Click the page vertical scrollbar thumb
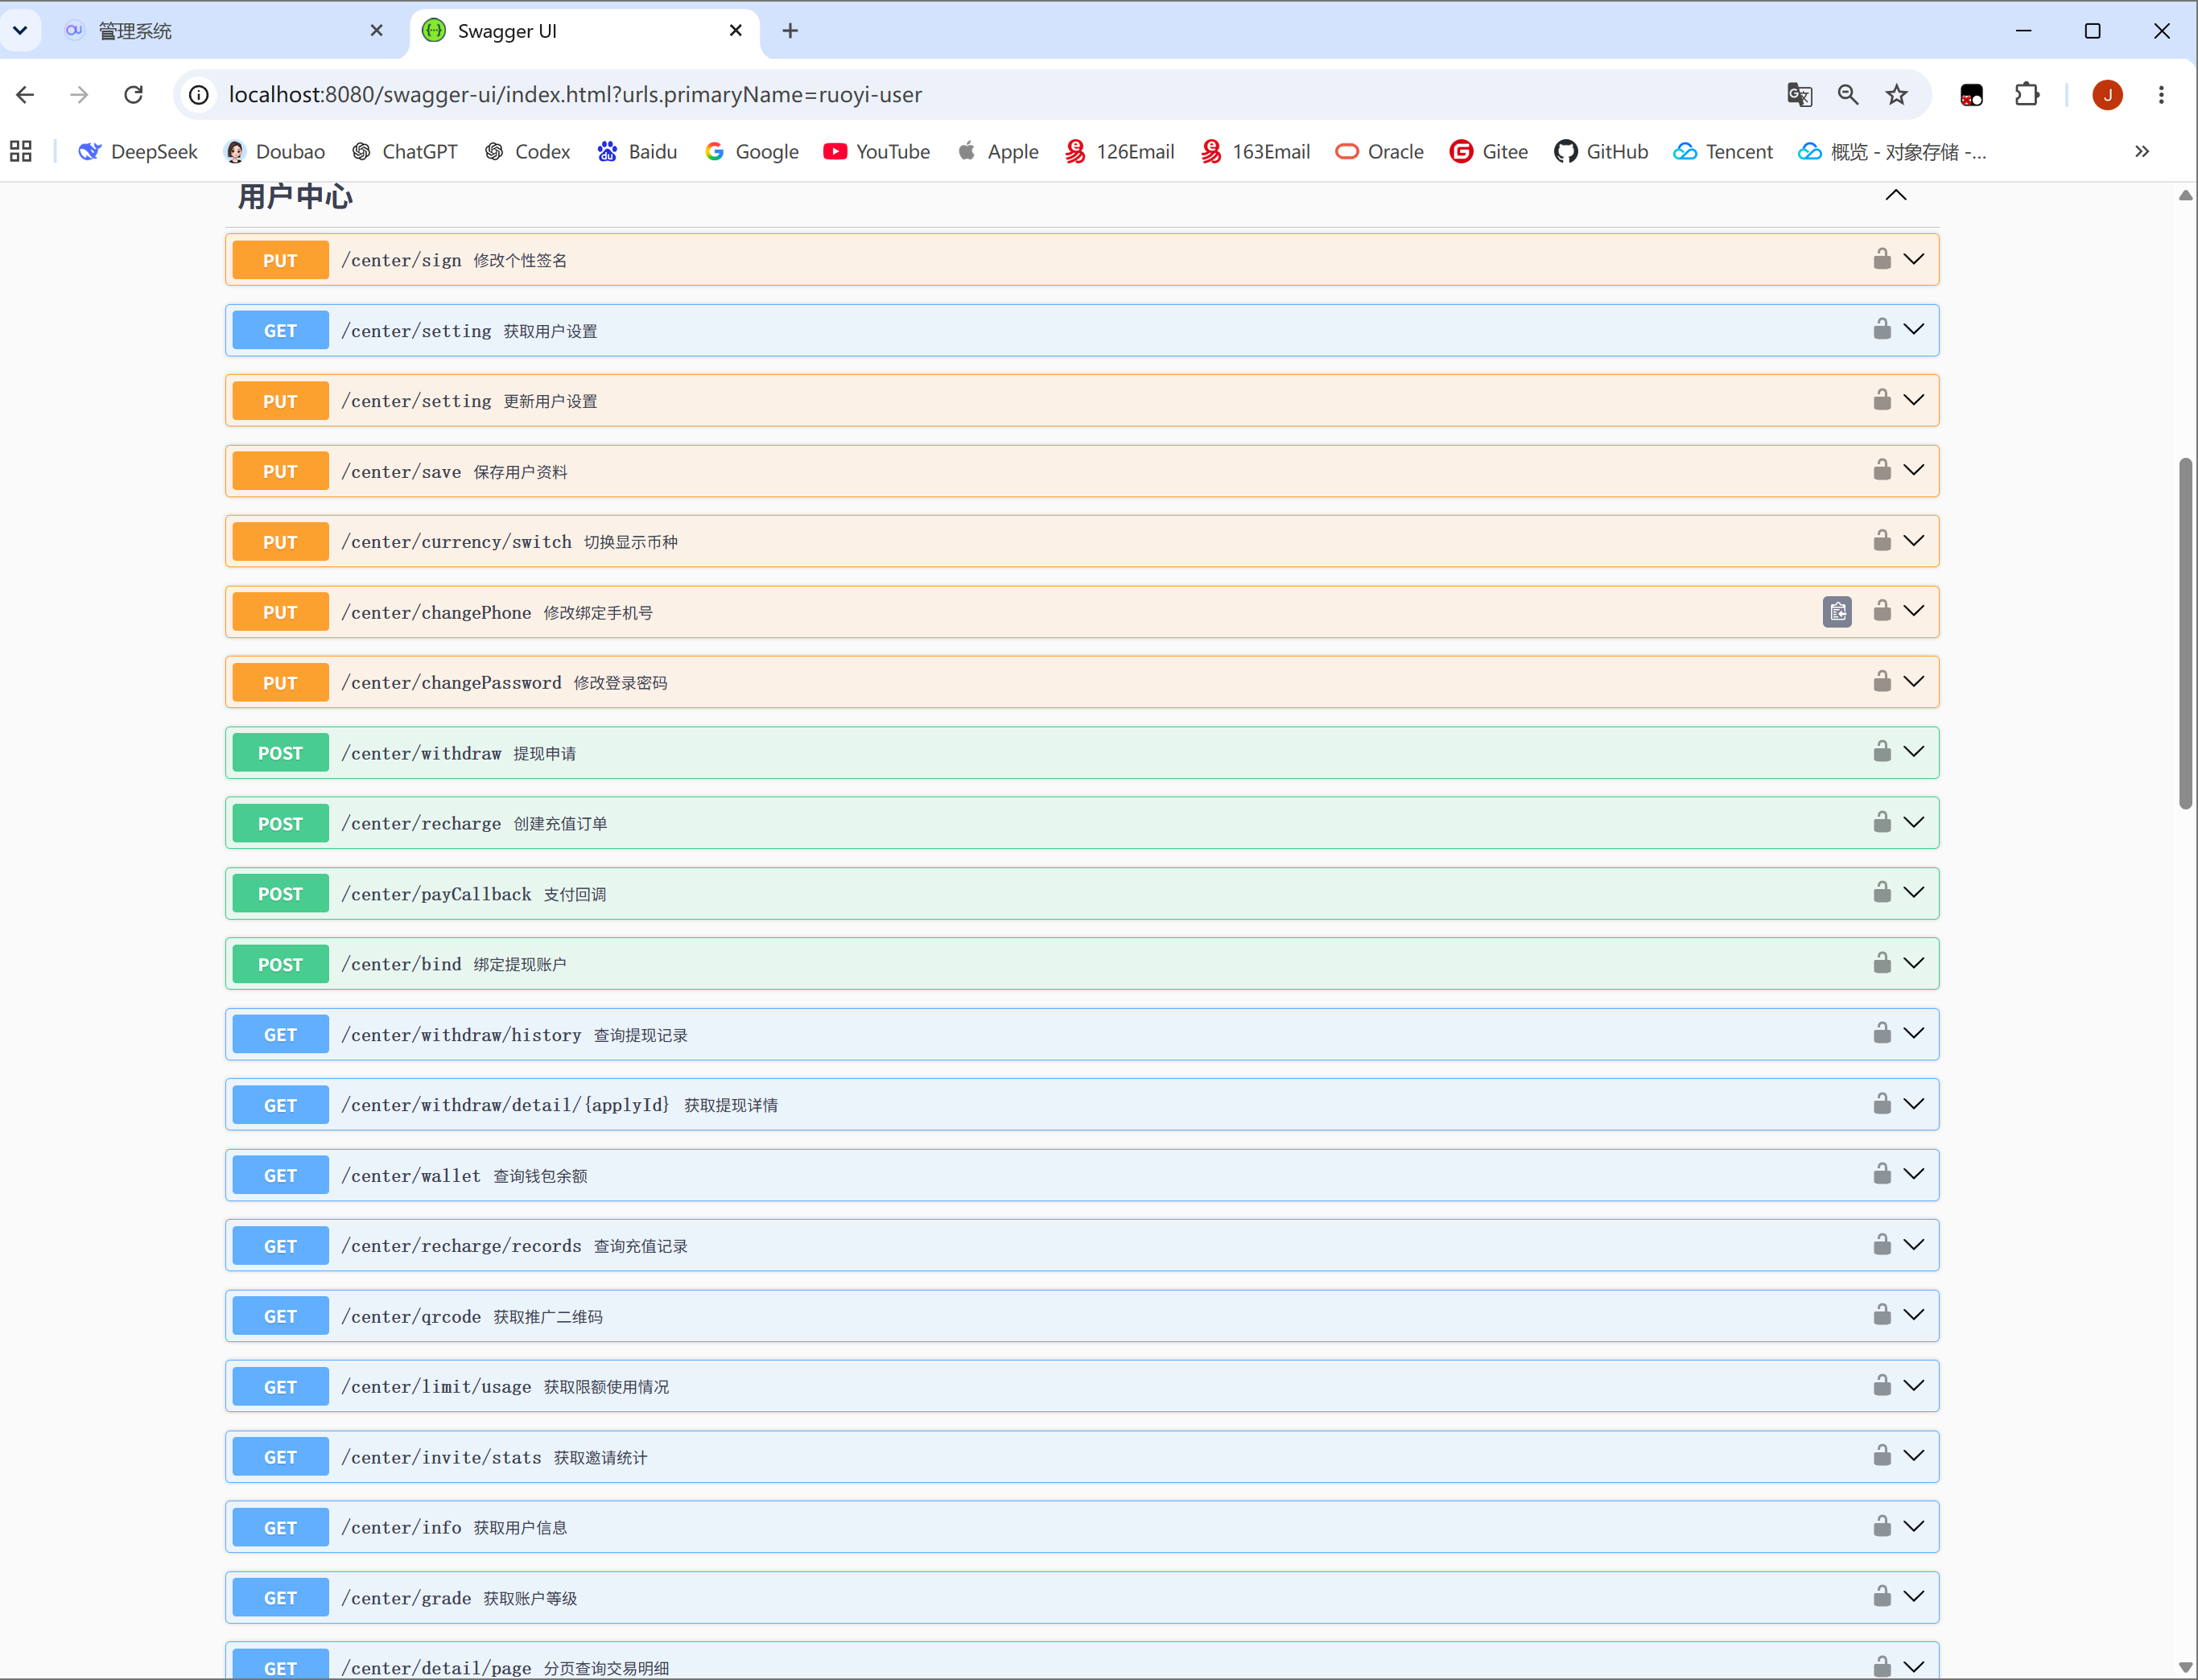Screen dimensions: 2198x1680 [x=2185, y=633]
